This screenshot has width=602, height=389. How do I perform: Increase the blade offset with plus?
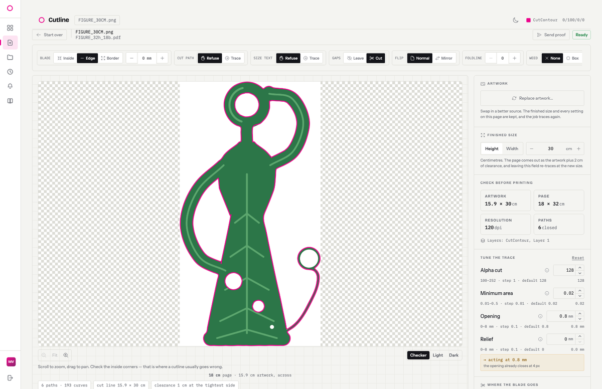162,58
